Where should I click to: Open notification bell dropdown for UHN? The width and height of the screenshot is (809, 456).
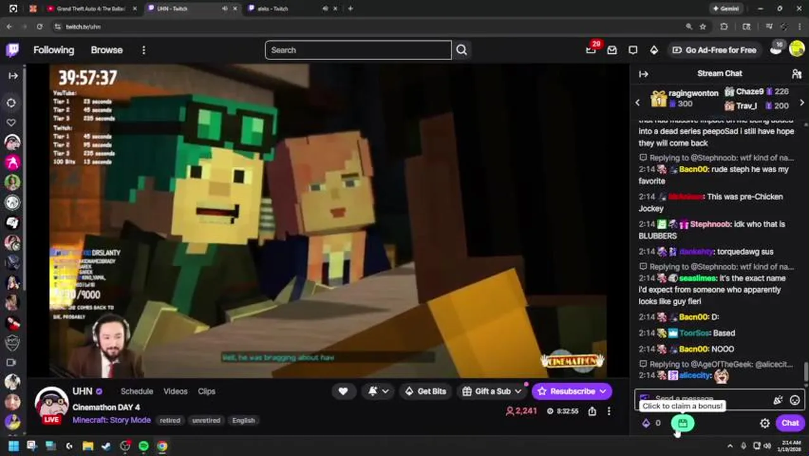(x=378, y=391)
